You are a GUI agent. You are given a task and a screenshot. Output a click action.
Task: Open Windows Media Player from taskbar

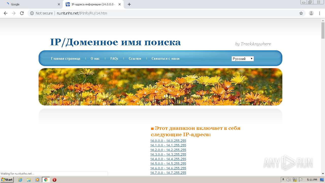tap(37, 180)
